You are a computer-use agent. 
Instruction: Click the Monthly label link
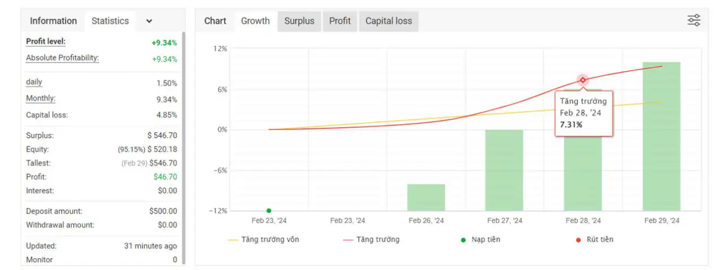[41, 99]
